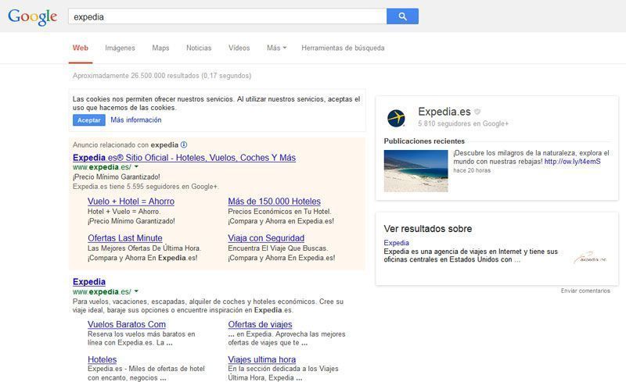Viewport: 626px width, 382px height.
Task: Expand the arrow beside the organic result URL
Action: (x=136, y=291)
